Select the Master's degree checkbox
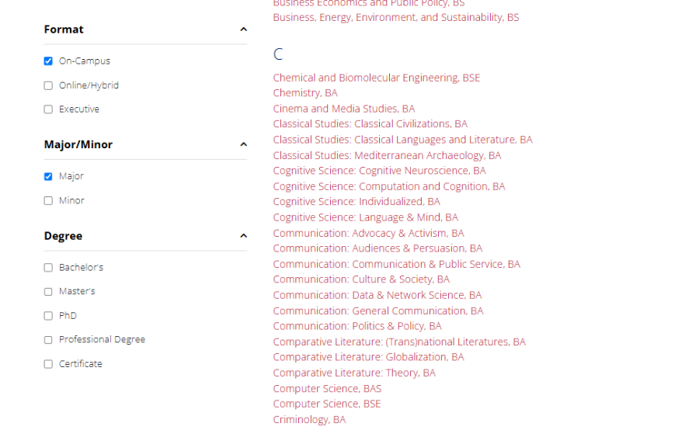The width and height of the screenshot is (699, 444). [x=48, y=292]
